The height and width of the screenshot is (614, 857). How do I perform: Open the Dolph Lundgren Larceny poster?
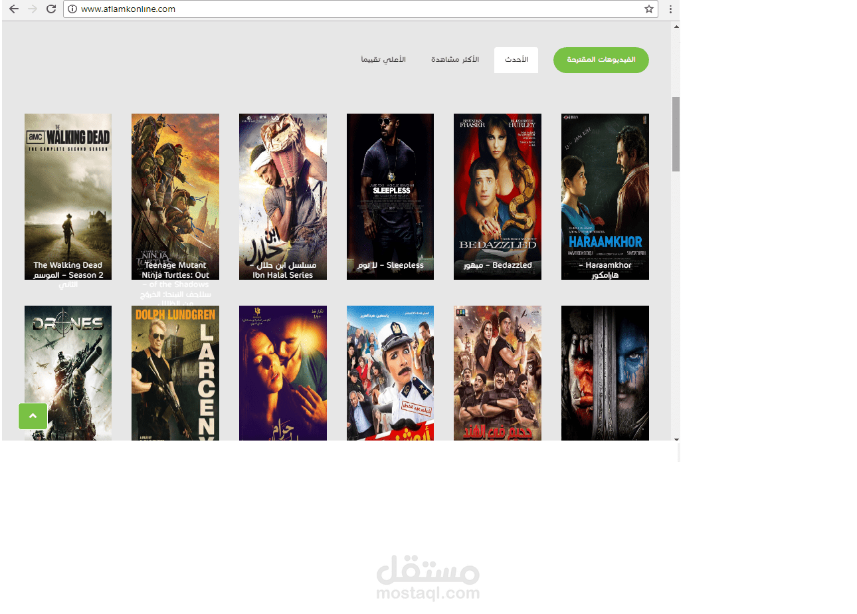[175, 373]
